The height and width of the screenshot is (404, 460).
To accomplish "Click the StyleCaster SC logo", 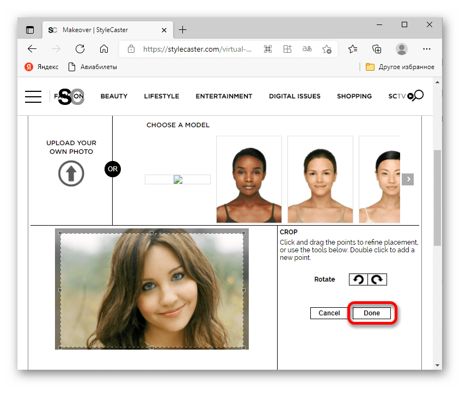I will pos(71,96).
